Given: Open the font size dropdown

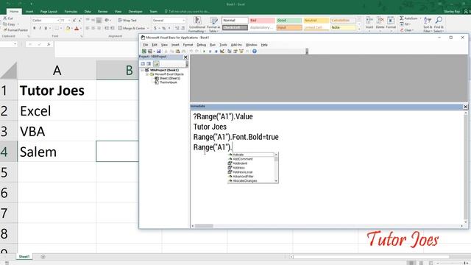Looking at the screenshot, I should click(69, 21).
